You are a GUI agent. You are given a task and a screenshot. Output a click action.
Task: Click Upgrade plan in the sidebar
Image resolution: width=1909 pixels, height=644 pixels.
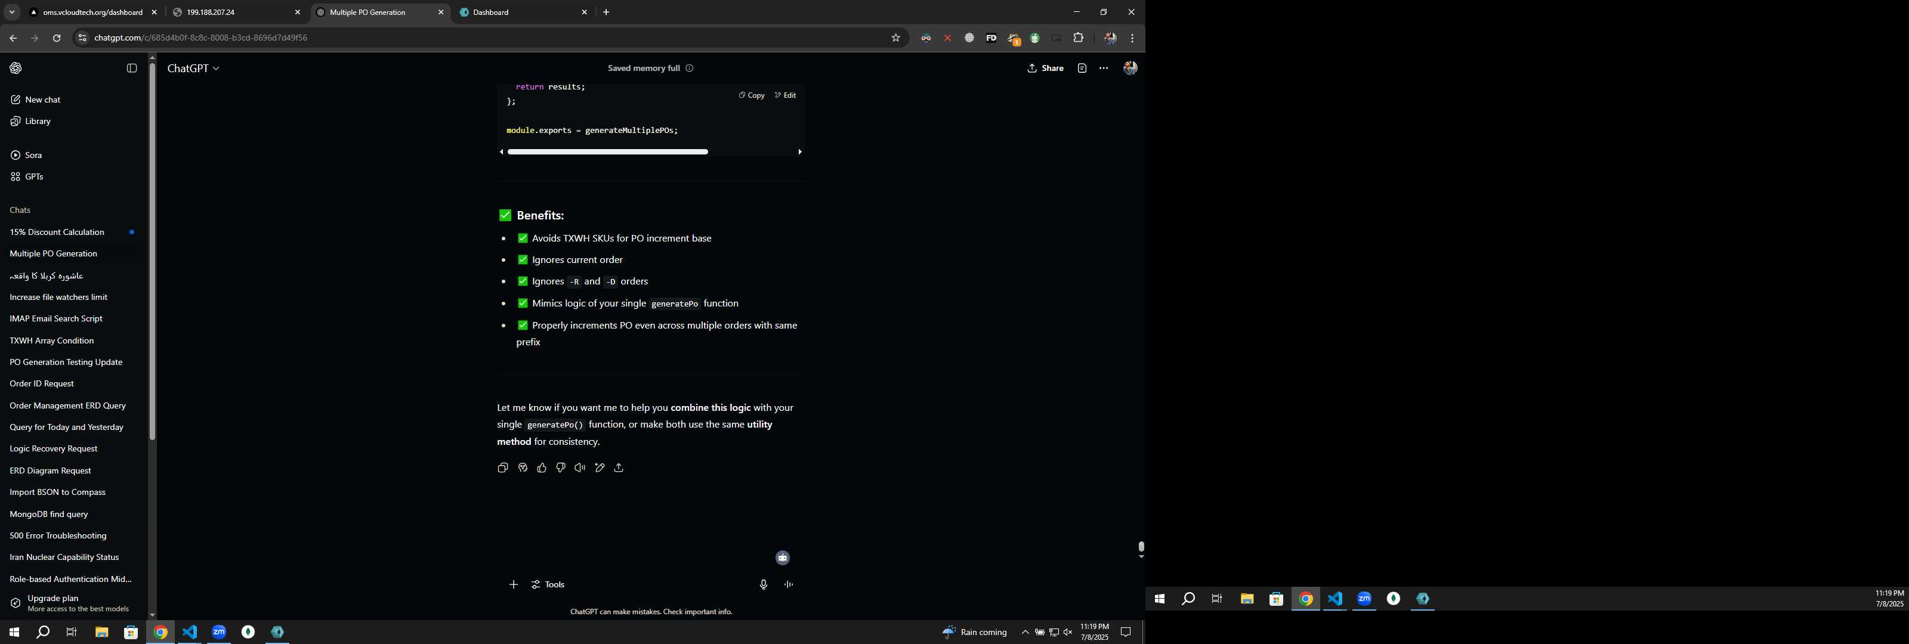(x=72, y=603)
